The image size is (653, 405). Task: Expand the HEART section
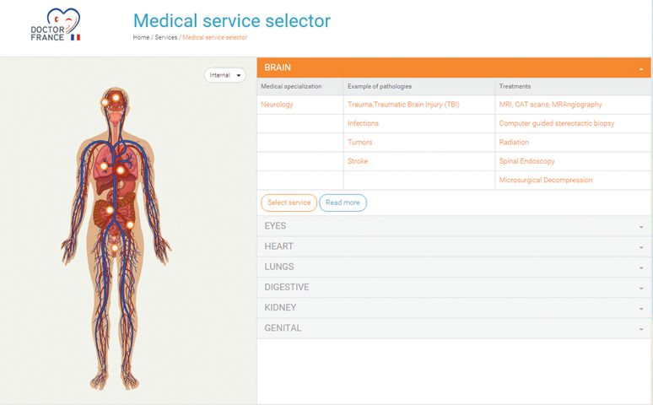click(x=454, y=246)
